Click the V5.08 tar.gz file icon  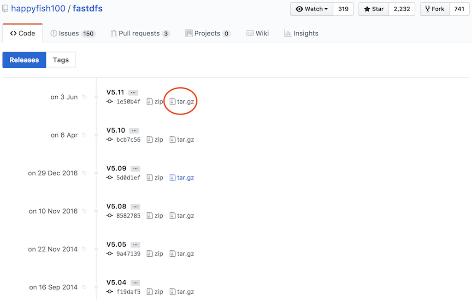click(x=172, y=215)
